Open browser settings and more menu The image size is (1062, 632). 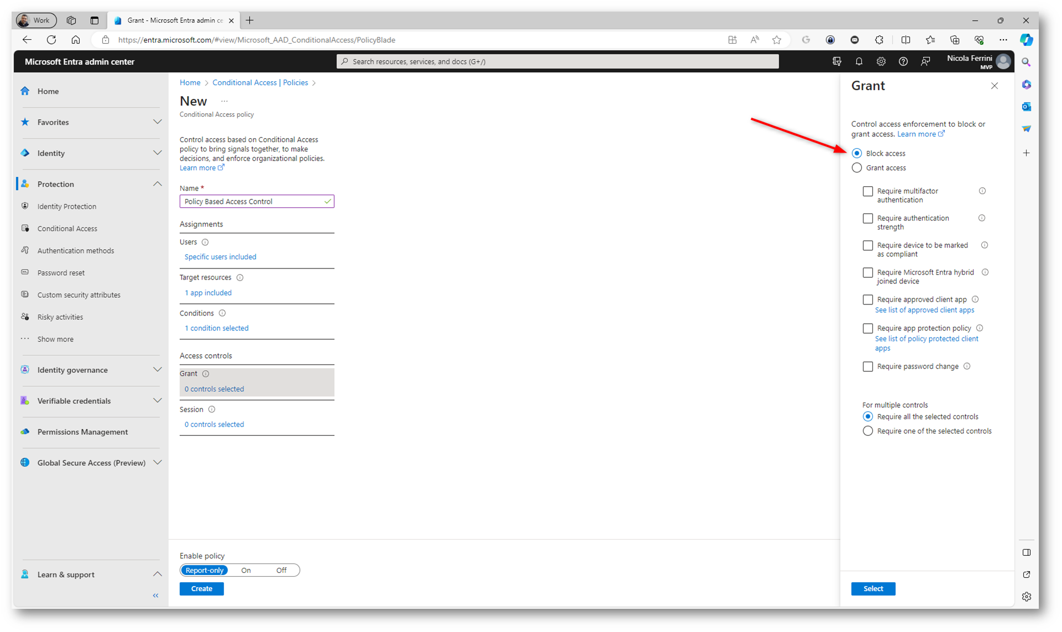[1003, 40]
